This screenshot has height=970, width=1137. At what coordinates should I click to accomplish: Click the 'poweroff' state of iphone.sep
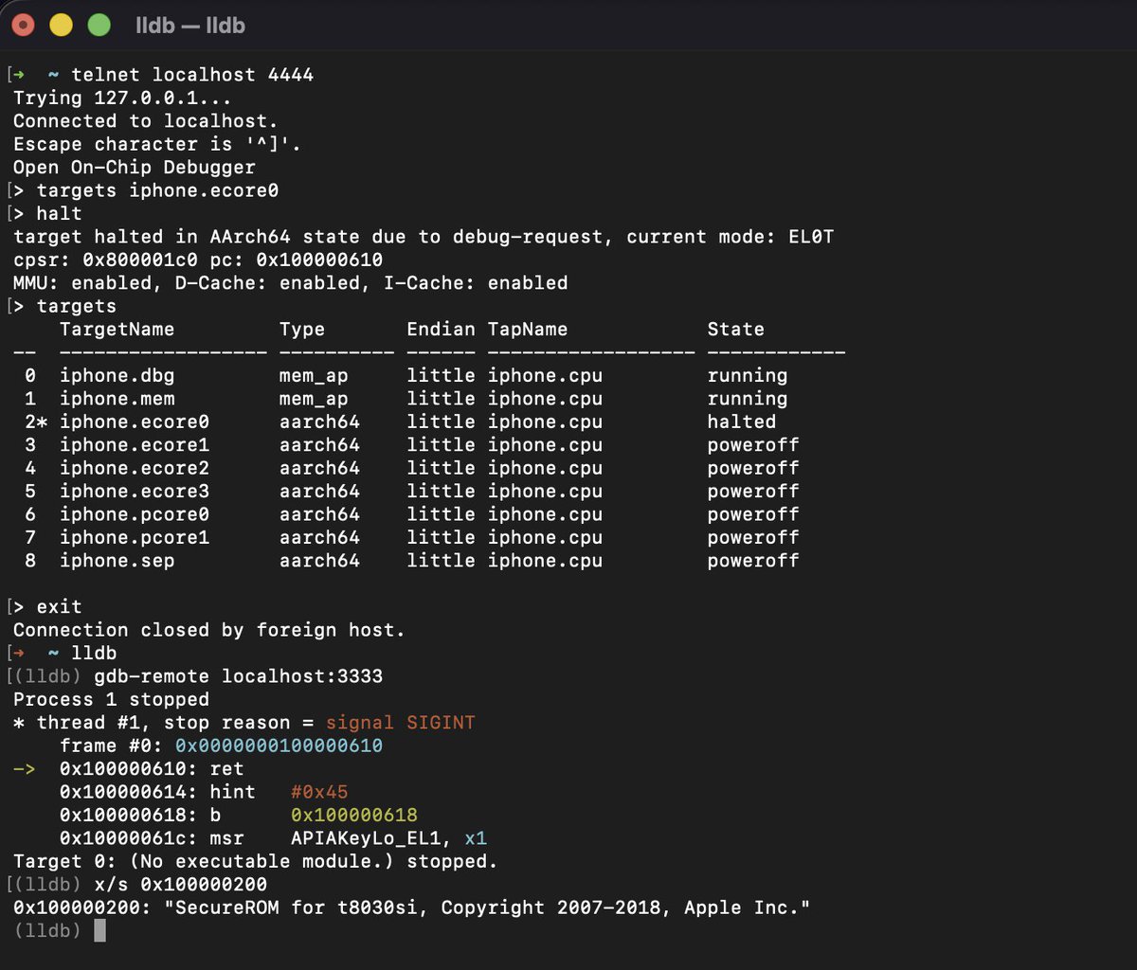point(753,561)
